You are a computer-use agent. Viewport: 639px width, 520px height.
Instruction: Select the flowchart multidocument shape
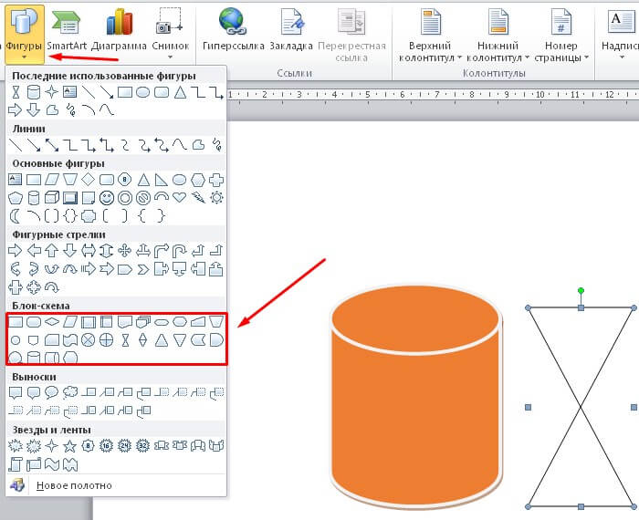(143, 322)
